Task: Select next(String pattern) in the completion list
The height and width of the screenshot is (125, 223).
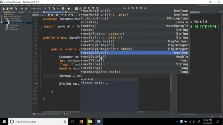Action: click(x=134, y=37)
